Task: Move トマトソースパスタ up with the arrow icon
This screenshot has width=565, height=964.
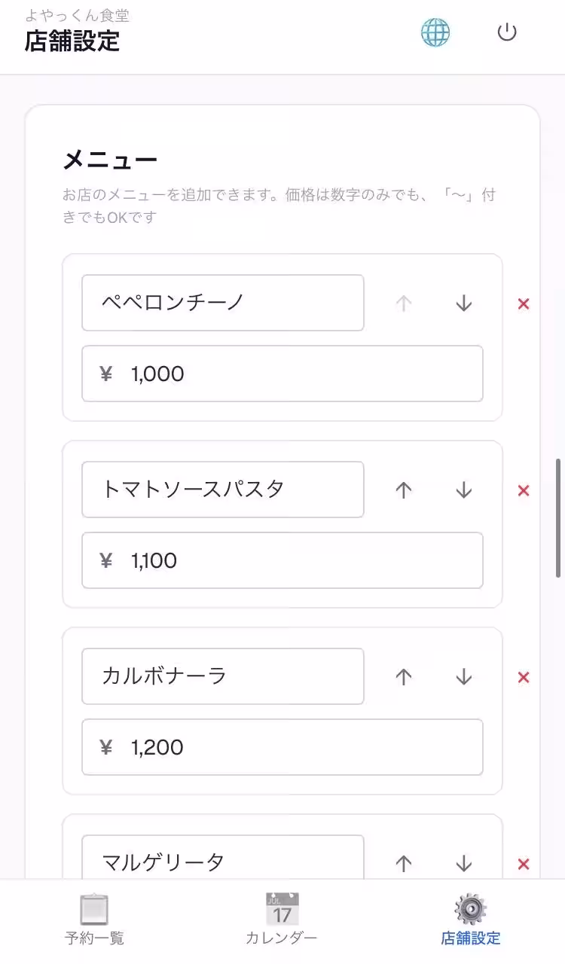Action: [x=403, y=490]
